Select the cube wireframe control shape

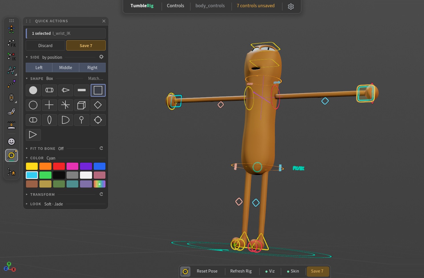pyautogui.click(x=82, y=105)
